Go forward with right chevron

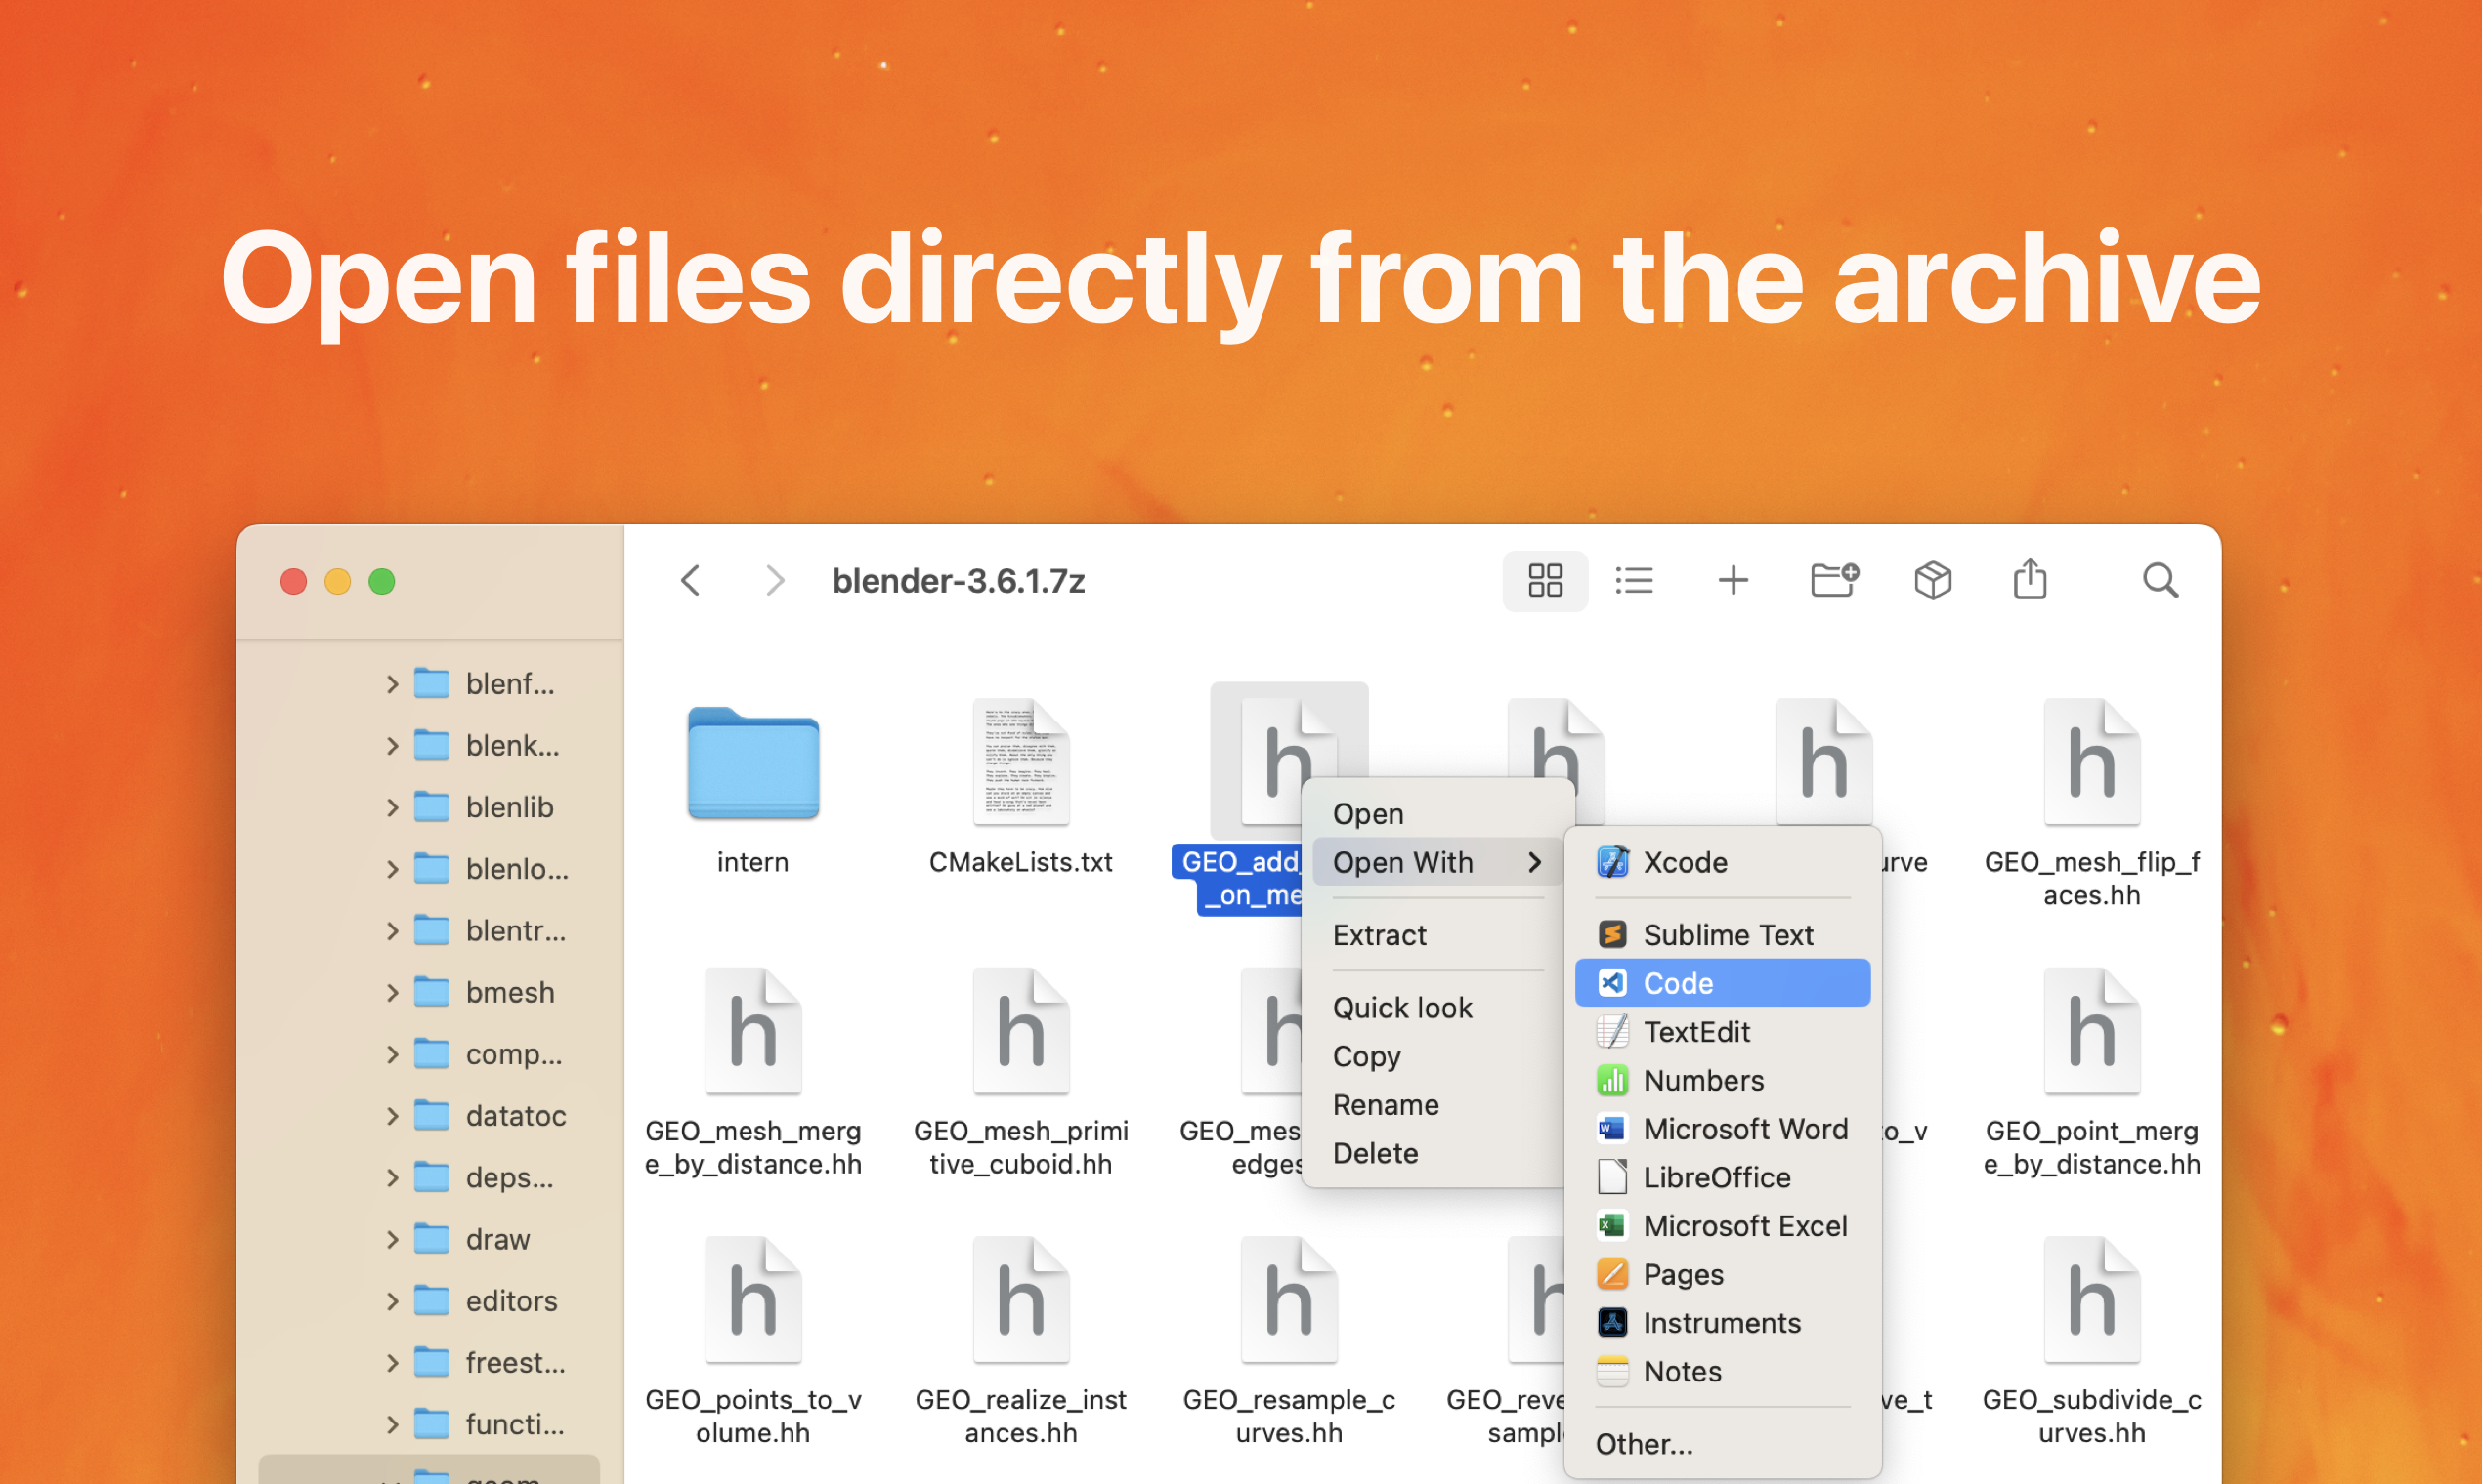click(x=775, y=580)
